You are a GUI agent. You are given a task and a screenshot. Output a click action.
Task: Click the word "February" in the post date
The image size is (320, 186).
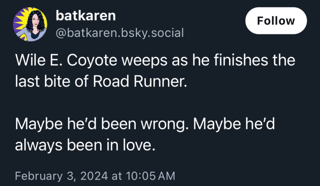[x=39, y=175]
